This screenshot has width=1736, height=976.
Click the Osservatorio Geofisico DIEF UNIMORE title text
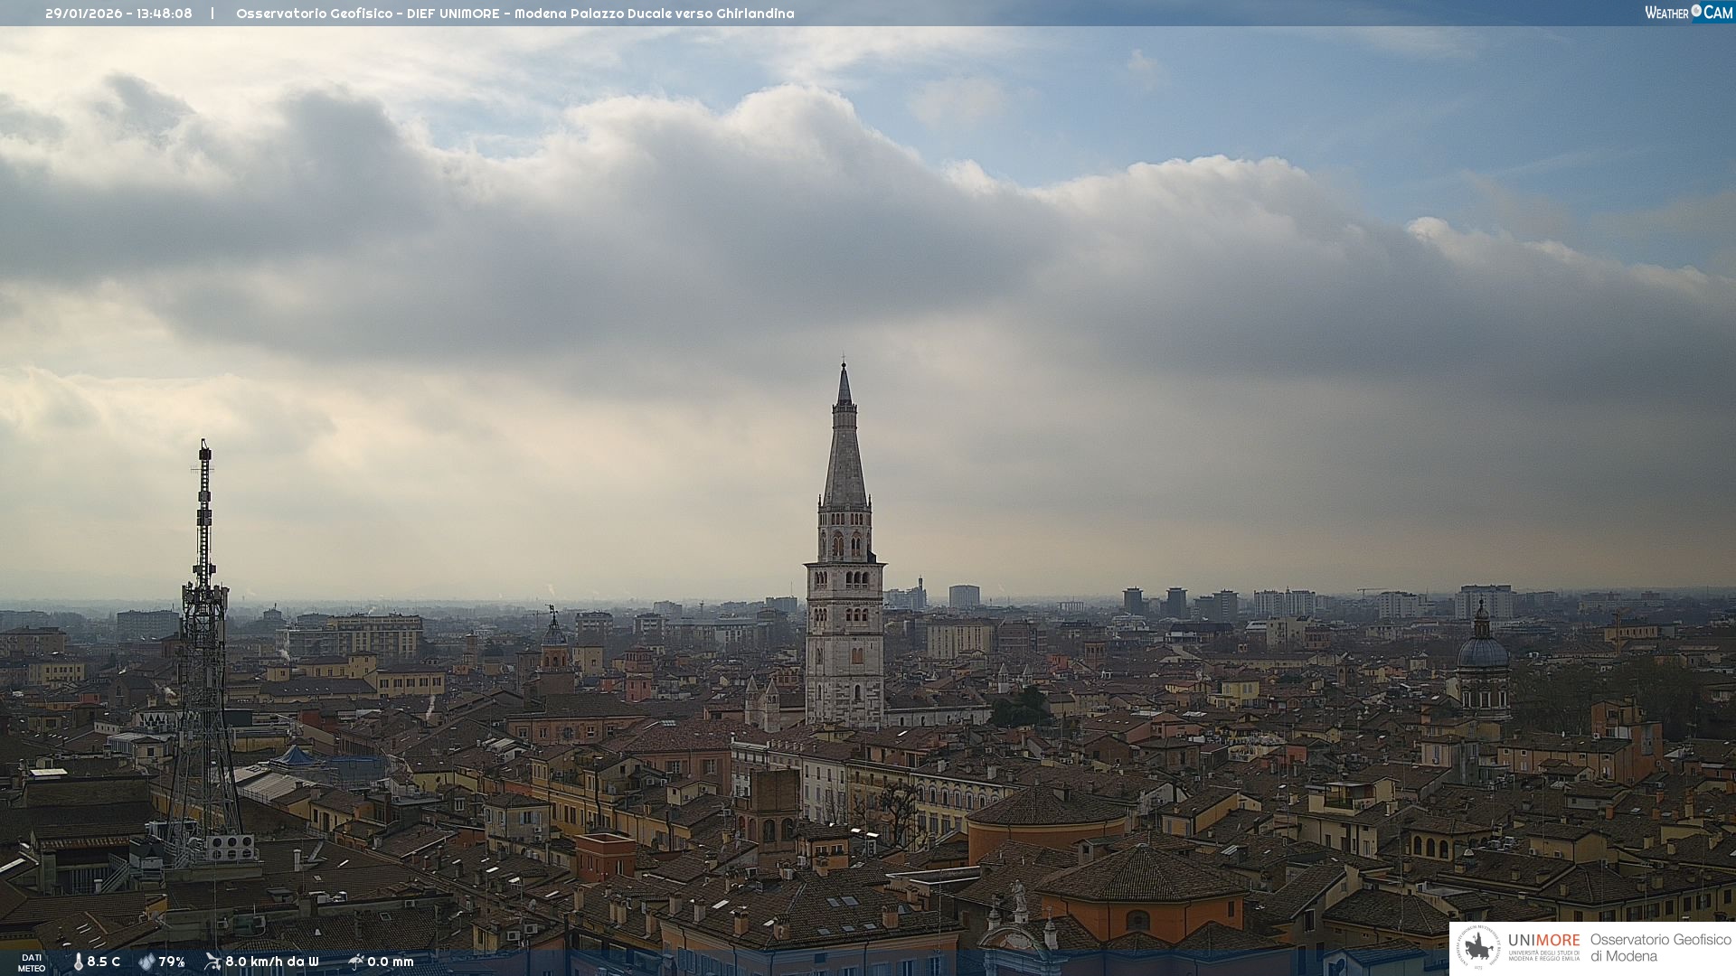(x=514, y=14)
